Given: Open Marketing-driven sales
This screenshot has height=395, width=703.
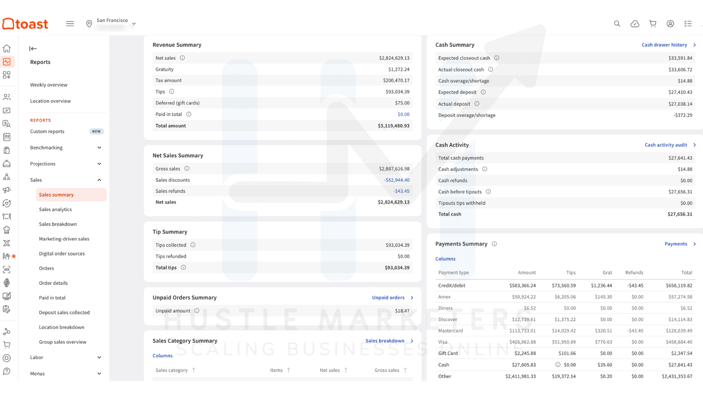Looking at the screenshot, I should click(64, 239).
